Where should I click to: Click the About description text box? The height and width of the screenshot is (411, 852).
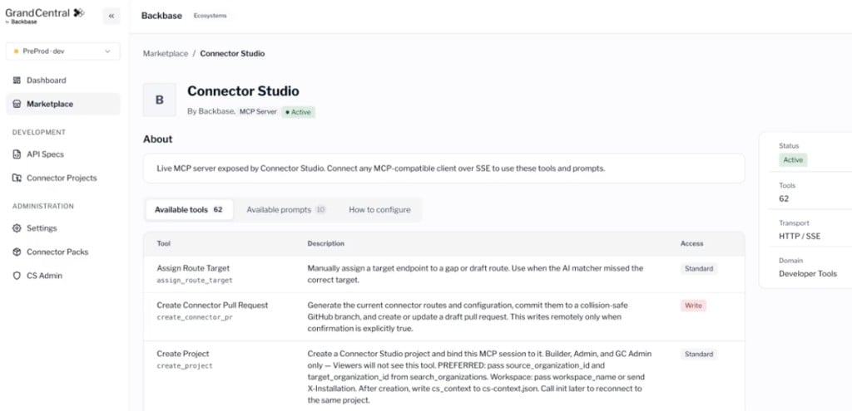pos(444,169)
